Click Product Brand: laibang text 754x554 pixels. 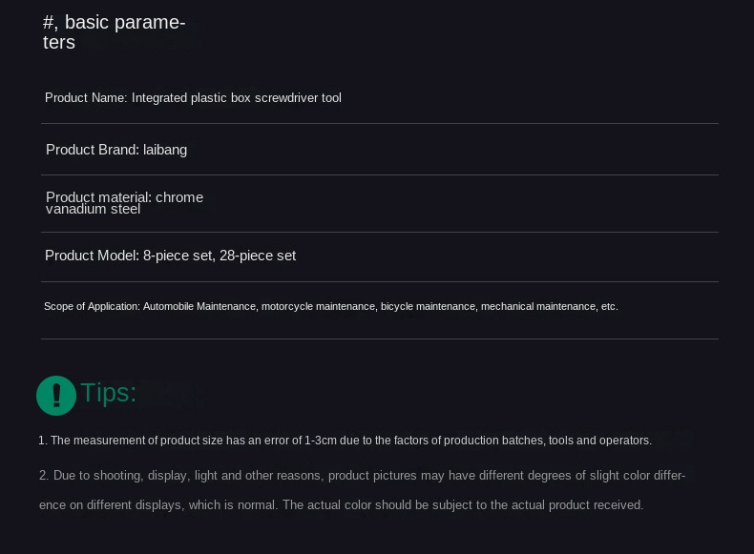pyautogui.click(x=116, y=150)
